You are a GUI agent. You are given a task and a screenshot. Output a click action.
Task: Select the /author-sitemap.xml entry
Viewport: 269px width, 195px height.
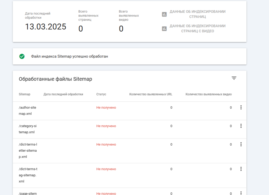coord(28,111)
